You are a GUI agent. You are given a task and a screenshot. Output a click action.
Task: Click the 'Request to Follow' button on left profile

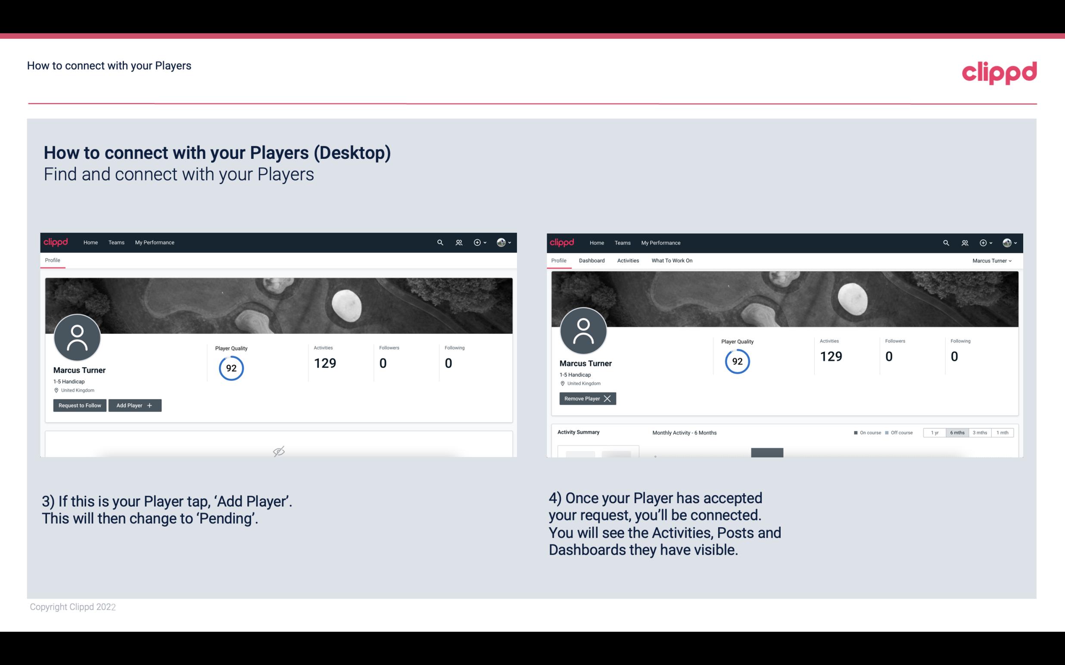tap(79, 405)
